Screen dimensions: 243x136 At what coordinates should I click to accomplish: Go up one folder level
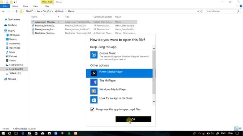coord(17,11)
